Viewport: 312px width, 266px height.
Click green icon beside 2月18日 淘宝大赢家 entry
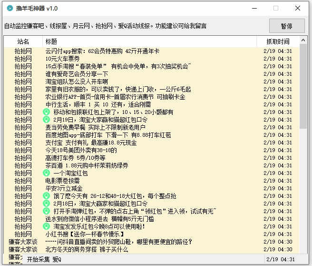click(46, 204)
